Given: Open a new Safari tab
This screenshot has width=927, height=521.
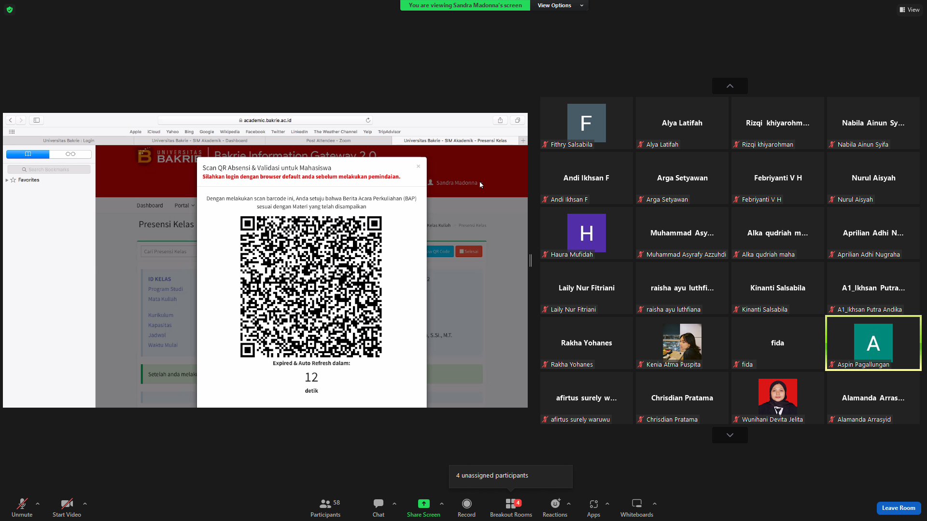Looking at the screenshot, I should (x=523, y=141).
